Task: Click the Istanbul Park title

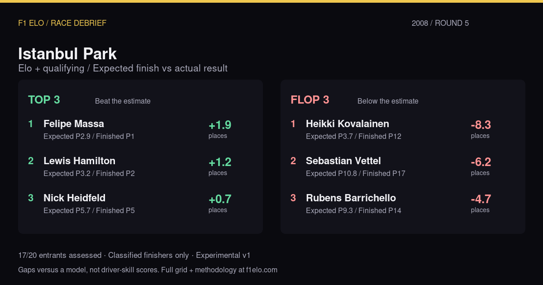Action: tap(67, 54)
